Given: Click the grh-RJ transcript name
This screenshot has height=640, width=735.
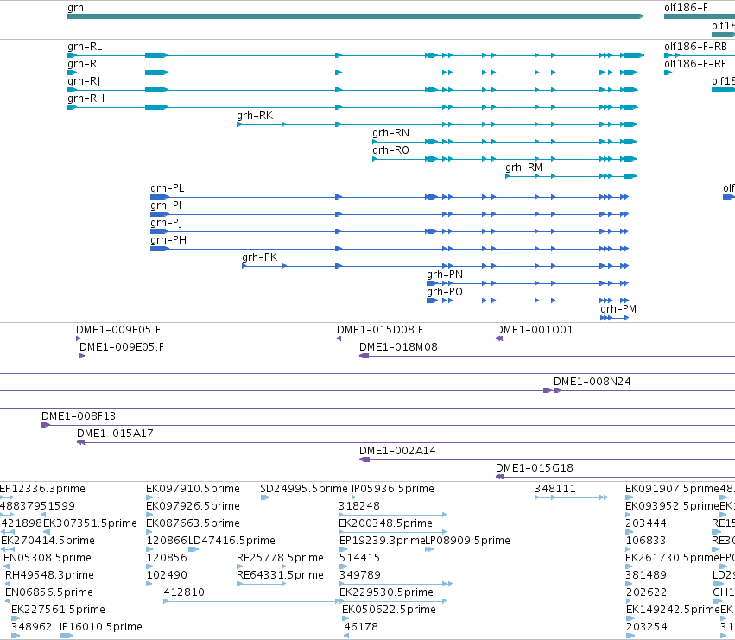Looking at the screenshot, I should [x=84, y=81].
